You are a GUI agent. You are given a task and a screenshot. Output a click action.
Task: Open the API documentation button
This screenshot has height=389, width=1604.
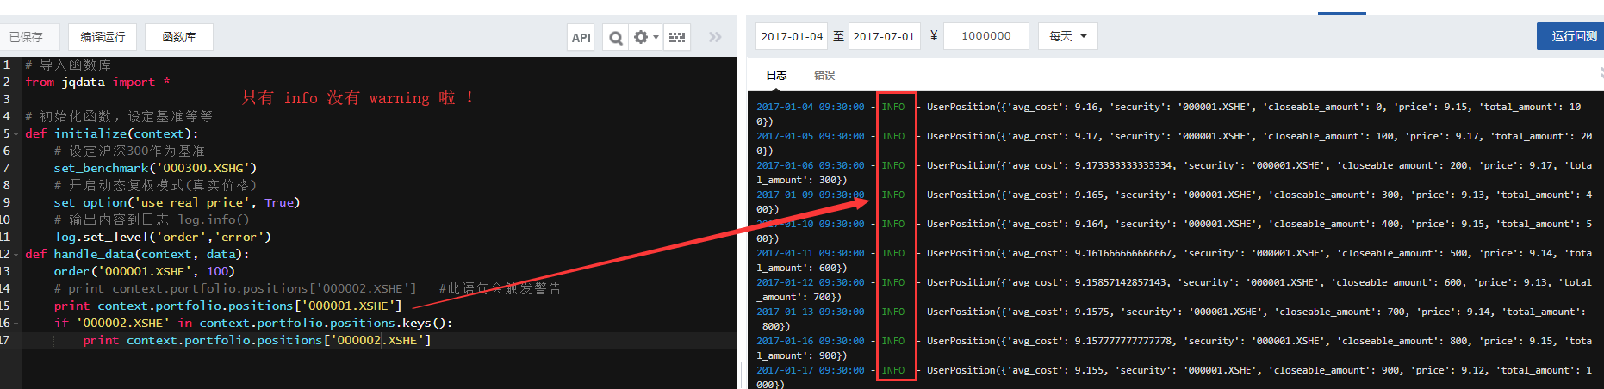[581, 37]
